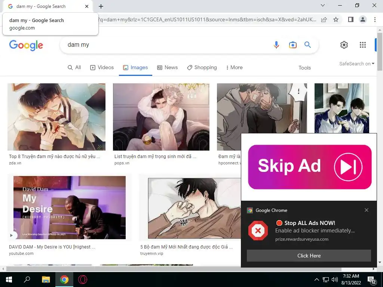Open Chrome three-dot menu
This screenshot has width=383, height=287.
375,19
